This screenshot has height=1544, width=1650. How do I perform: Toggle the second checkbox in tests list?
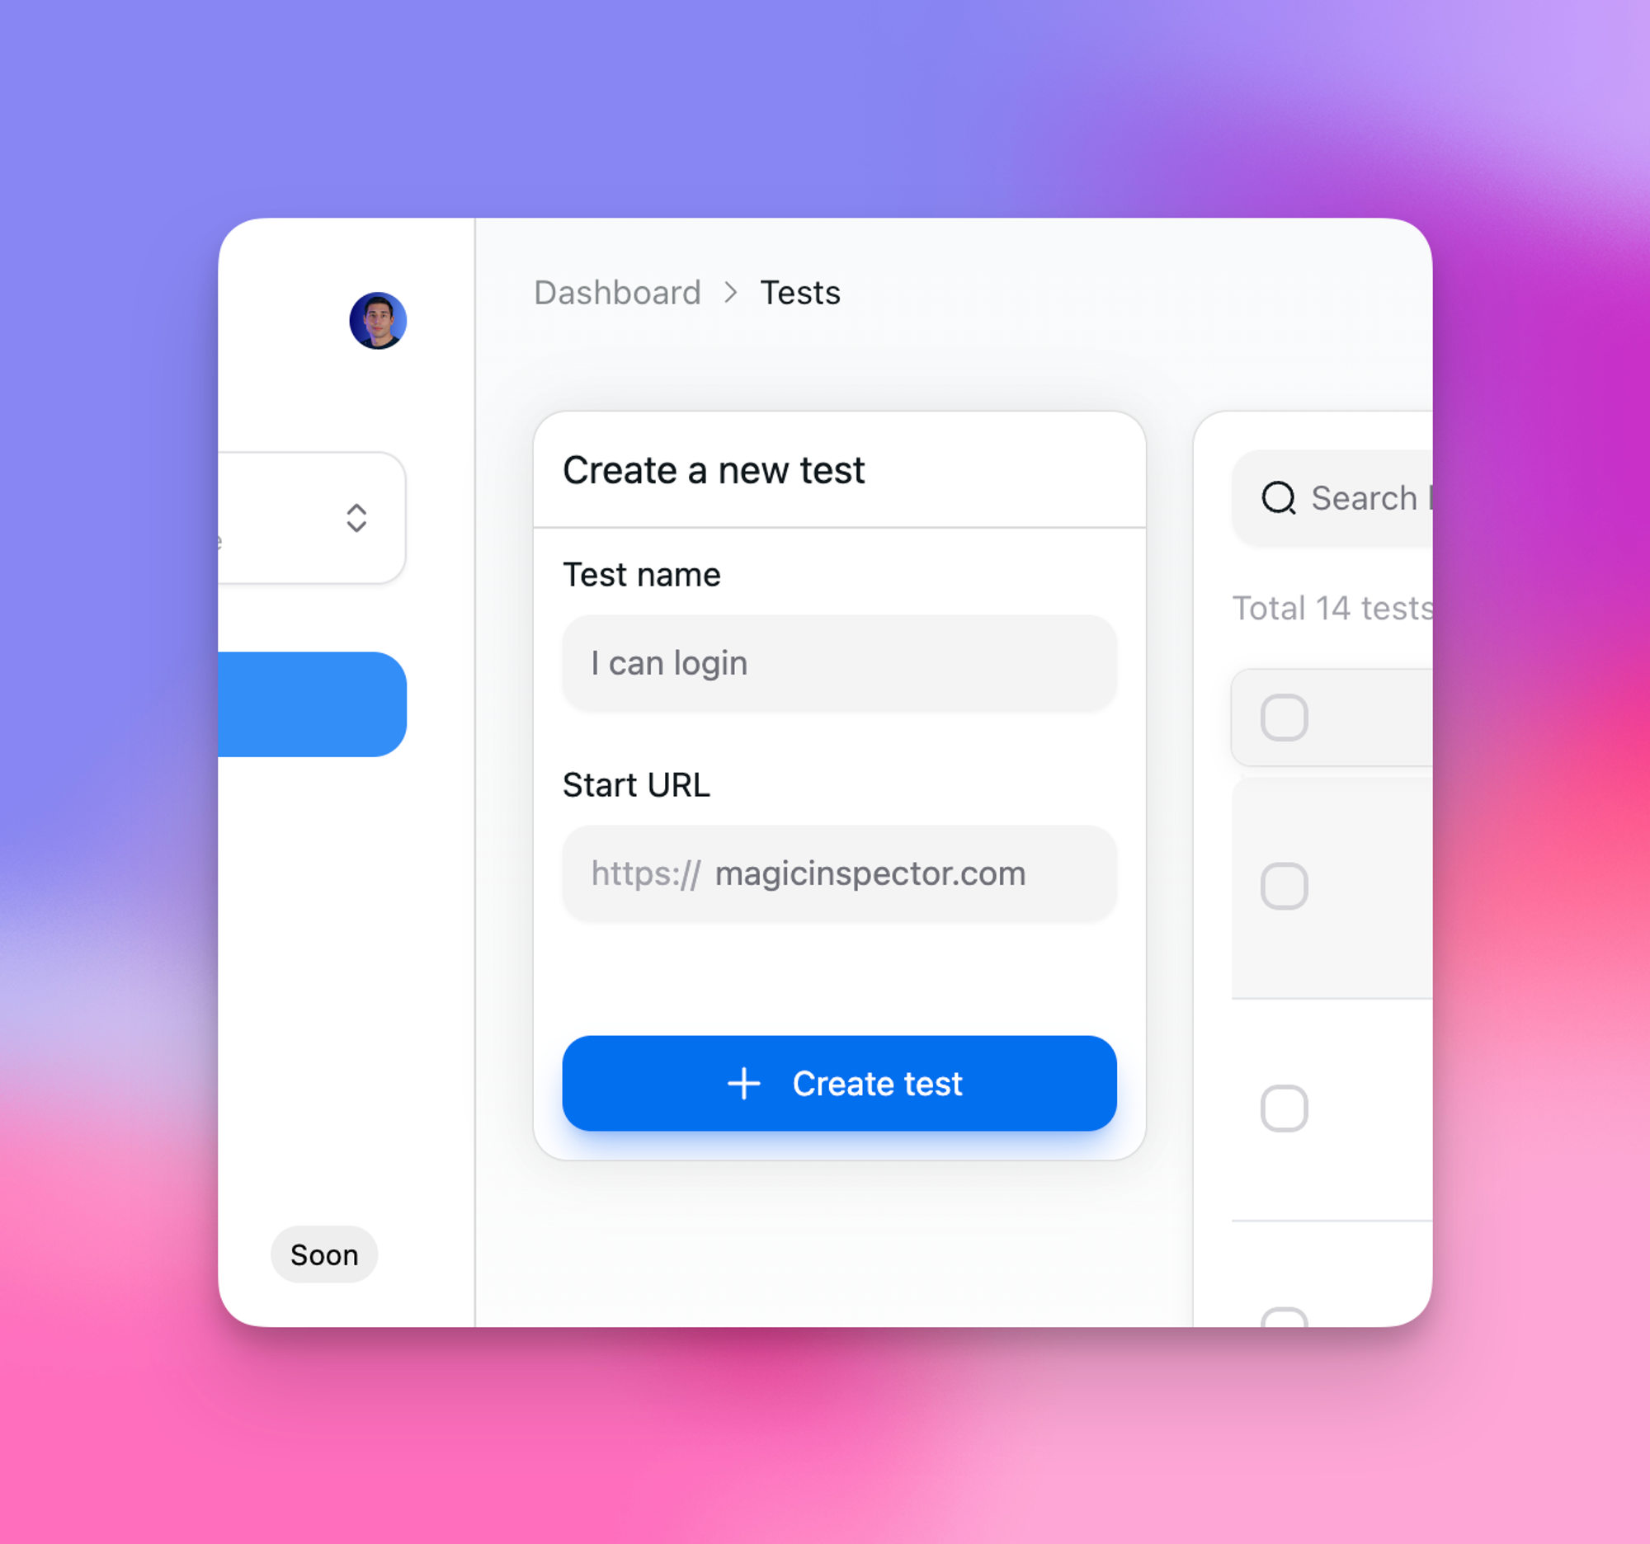coord(1283,883)
